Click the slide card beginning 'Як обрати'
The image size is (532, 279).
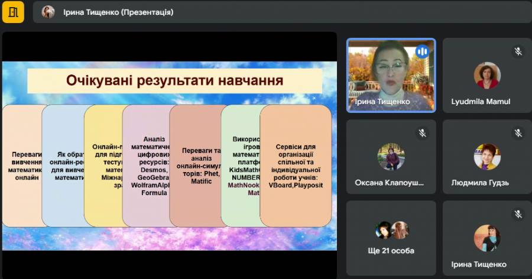pyautogui.click(x=63, y=166)
